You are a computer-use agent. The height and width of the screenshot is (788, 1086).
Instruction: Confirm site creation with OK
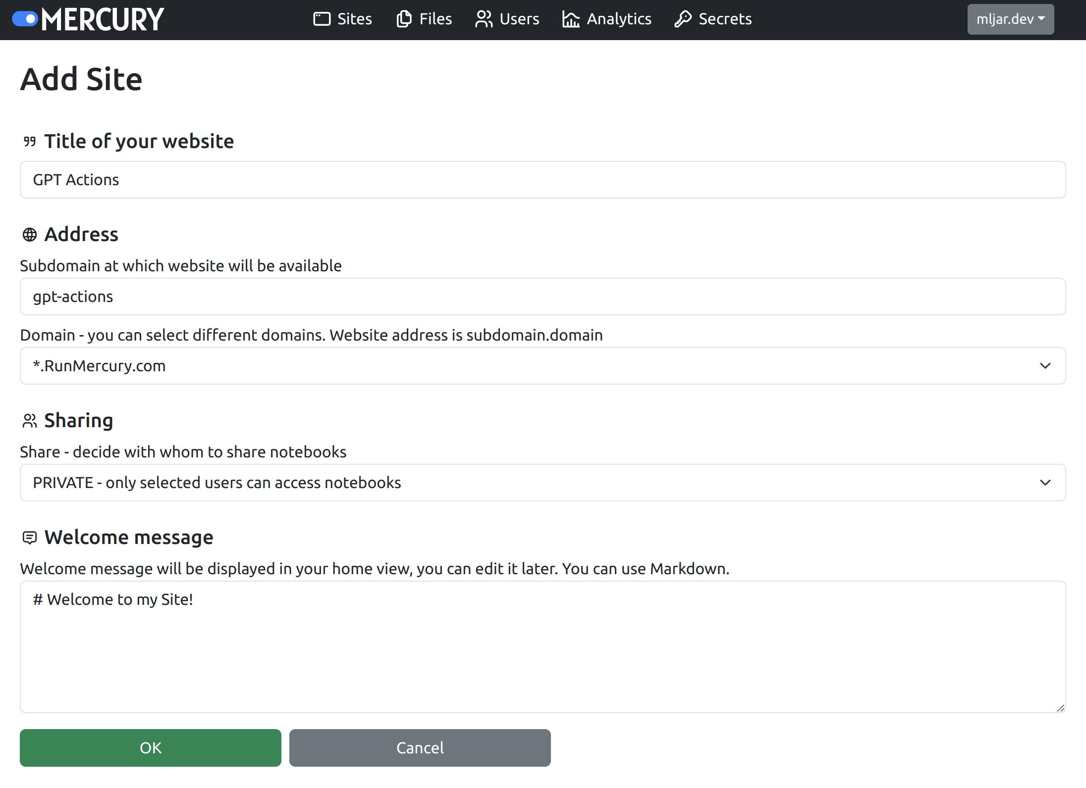tap(150, 748)
